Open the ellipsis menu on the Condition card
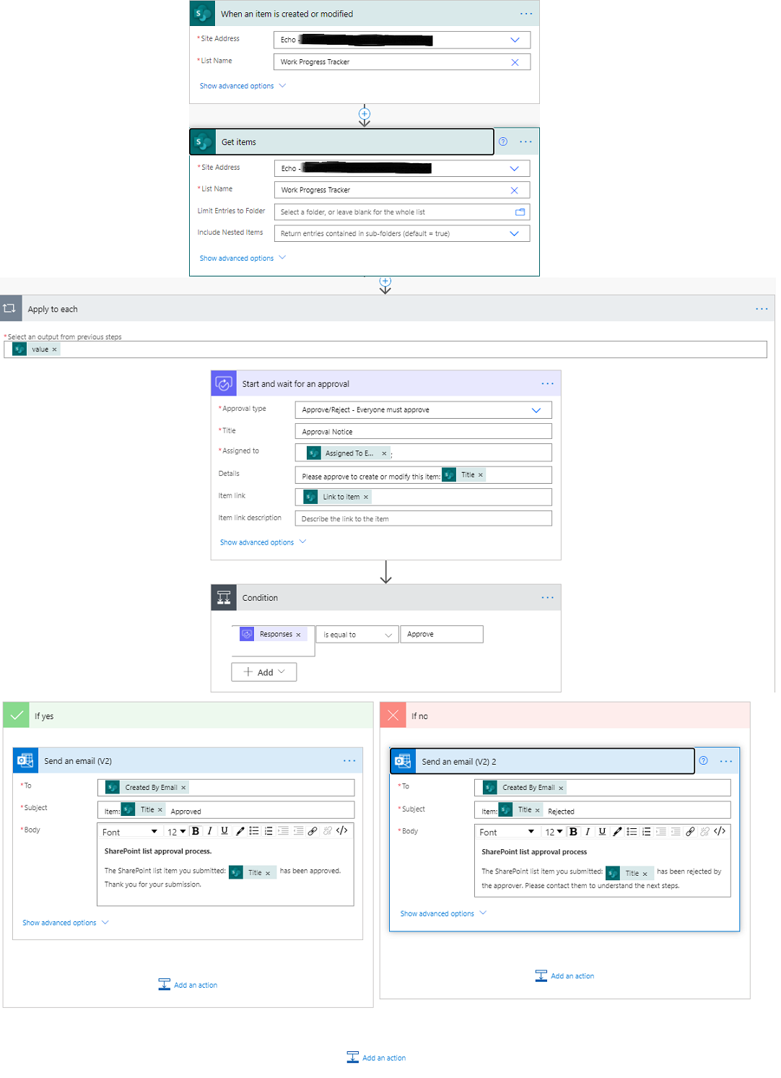781x1078 pixels. pyautogui.click(x=547, y=597)
